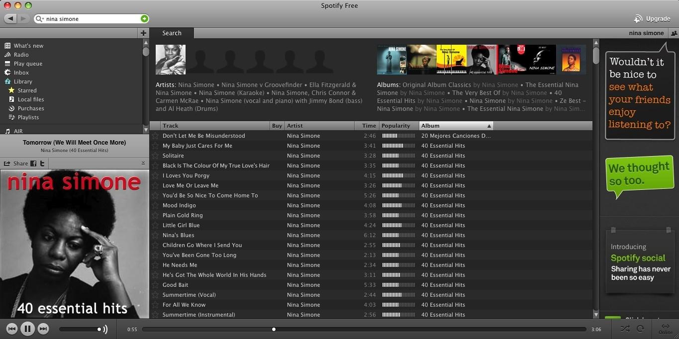Open Play queue from the sidebar
Image resolution: width=679 pixels, height=339 pixels.
[28, 64]
